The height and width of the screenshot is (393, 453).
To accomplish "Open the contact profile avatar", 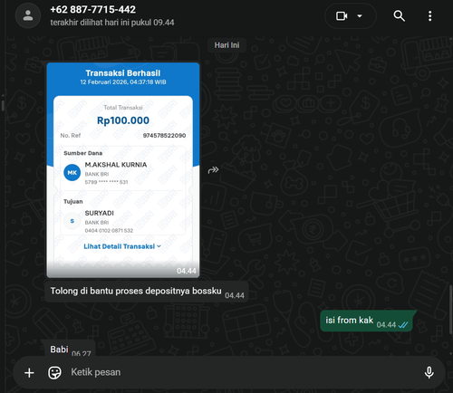I will click(28, 15).
